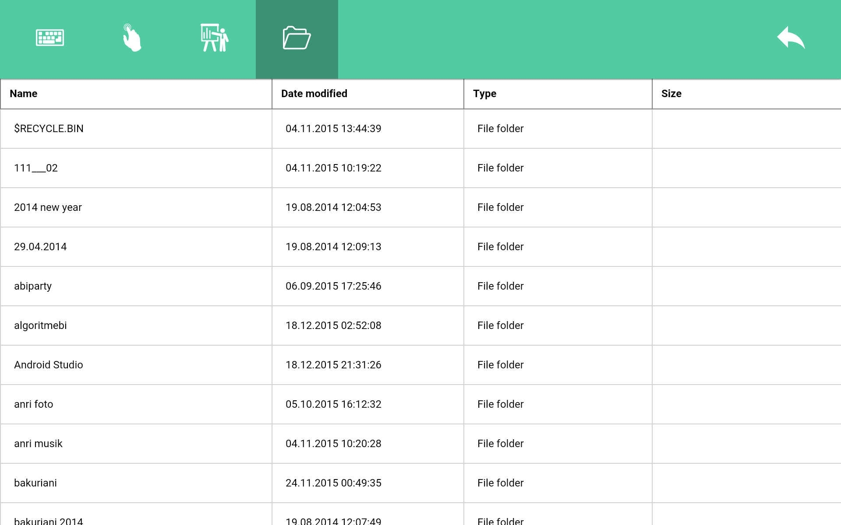Open the algoritmebi folder
The image size is (841, 525).
click(x=40, y=325)
